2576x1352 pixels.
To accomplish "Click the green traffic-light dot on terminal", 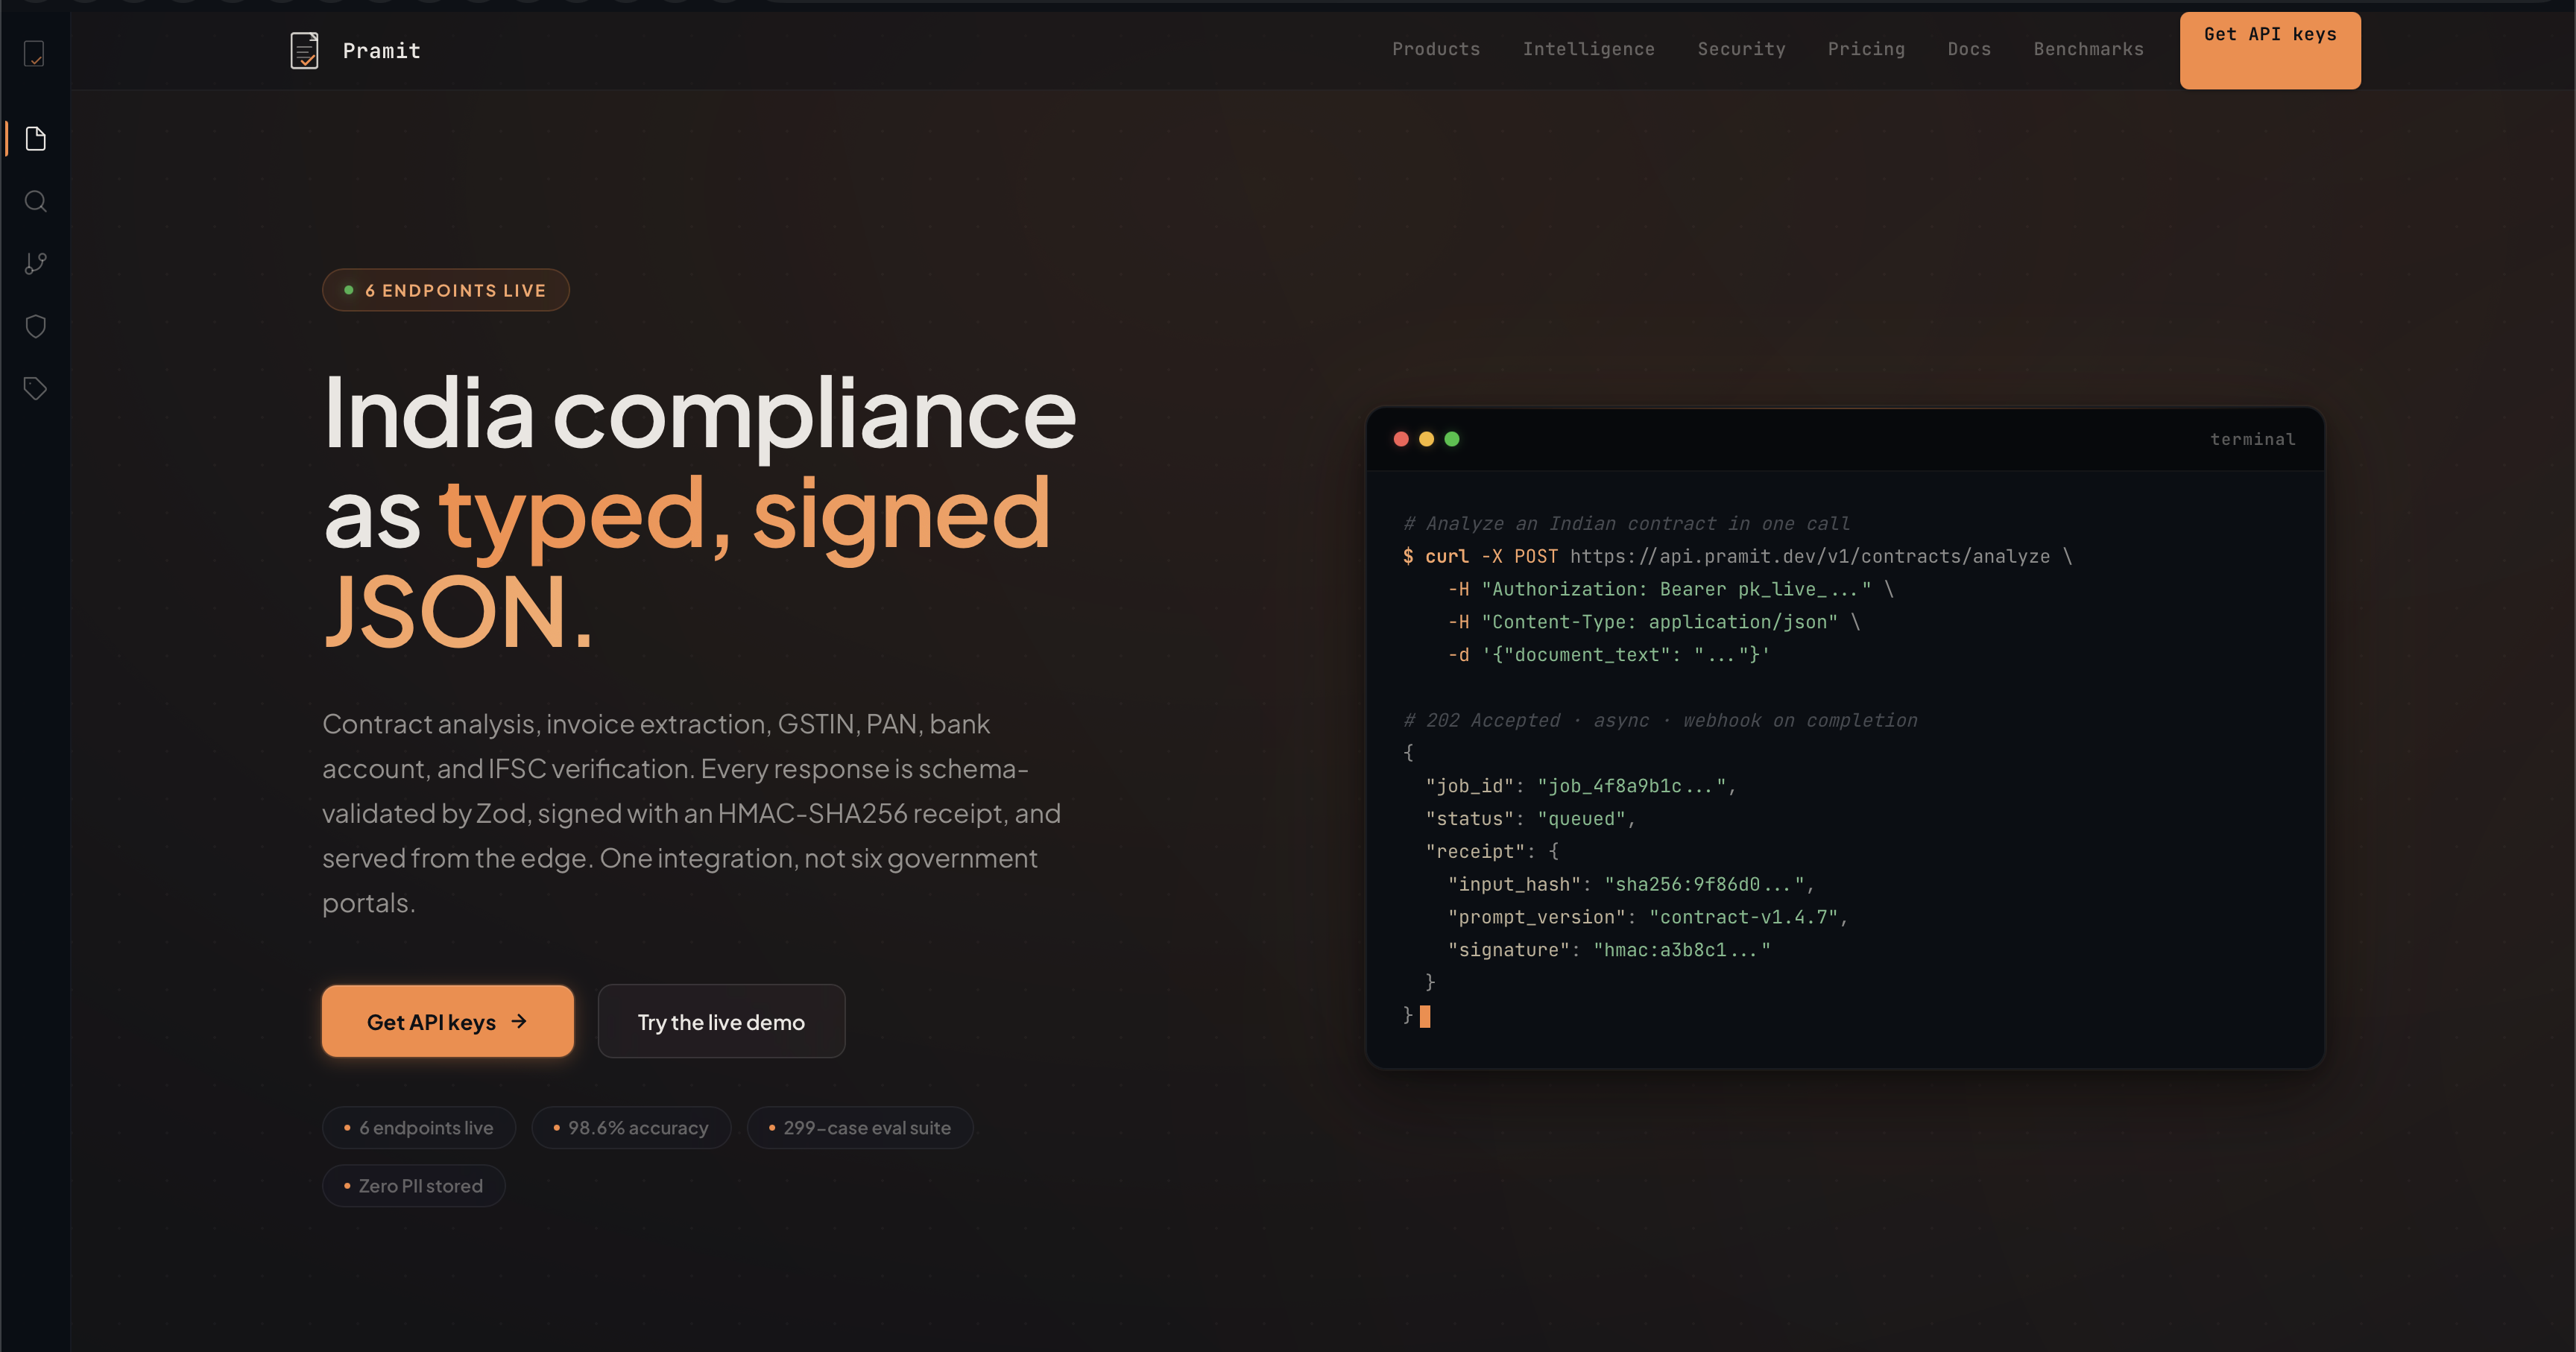I will (1451, 439).
